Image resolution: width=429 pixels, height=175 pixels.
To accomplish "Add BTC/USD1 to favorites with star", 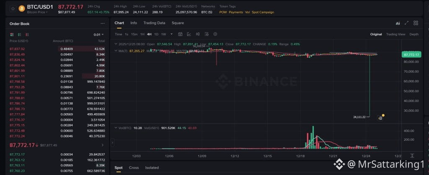I will coord(10,9).
